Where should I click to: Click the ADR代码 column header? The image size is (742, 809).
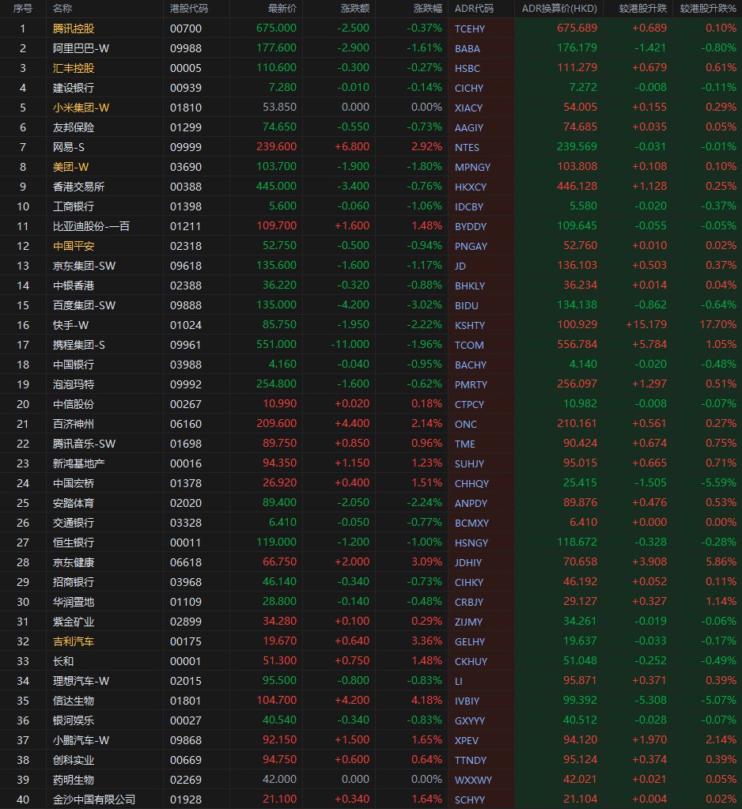474,9
